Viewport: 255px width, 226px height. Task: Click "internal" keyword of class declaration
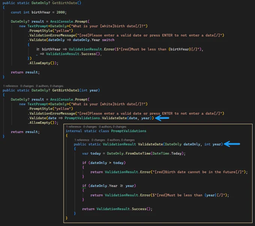[x=74, y=131]
